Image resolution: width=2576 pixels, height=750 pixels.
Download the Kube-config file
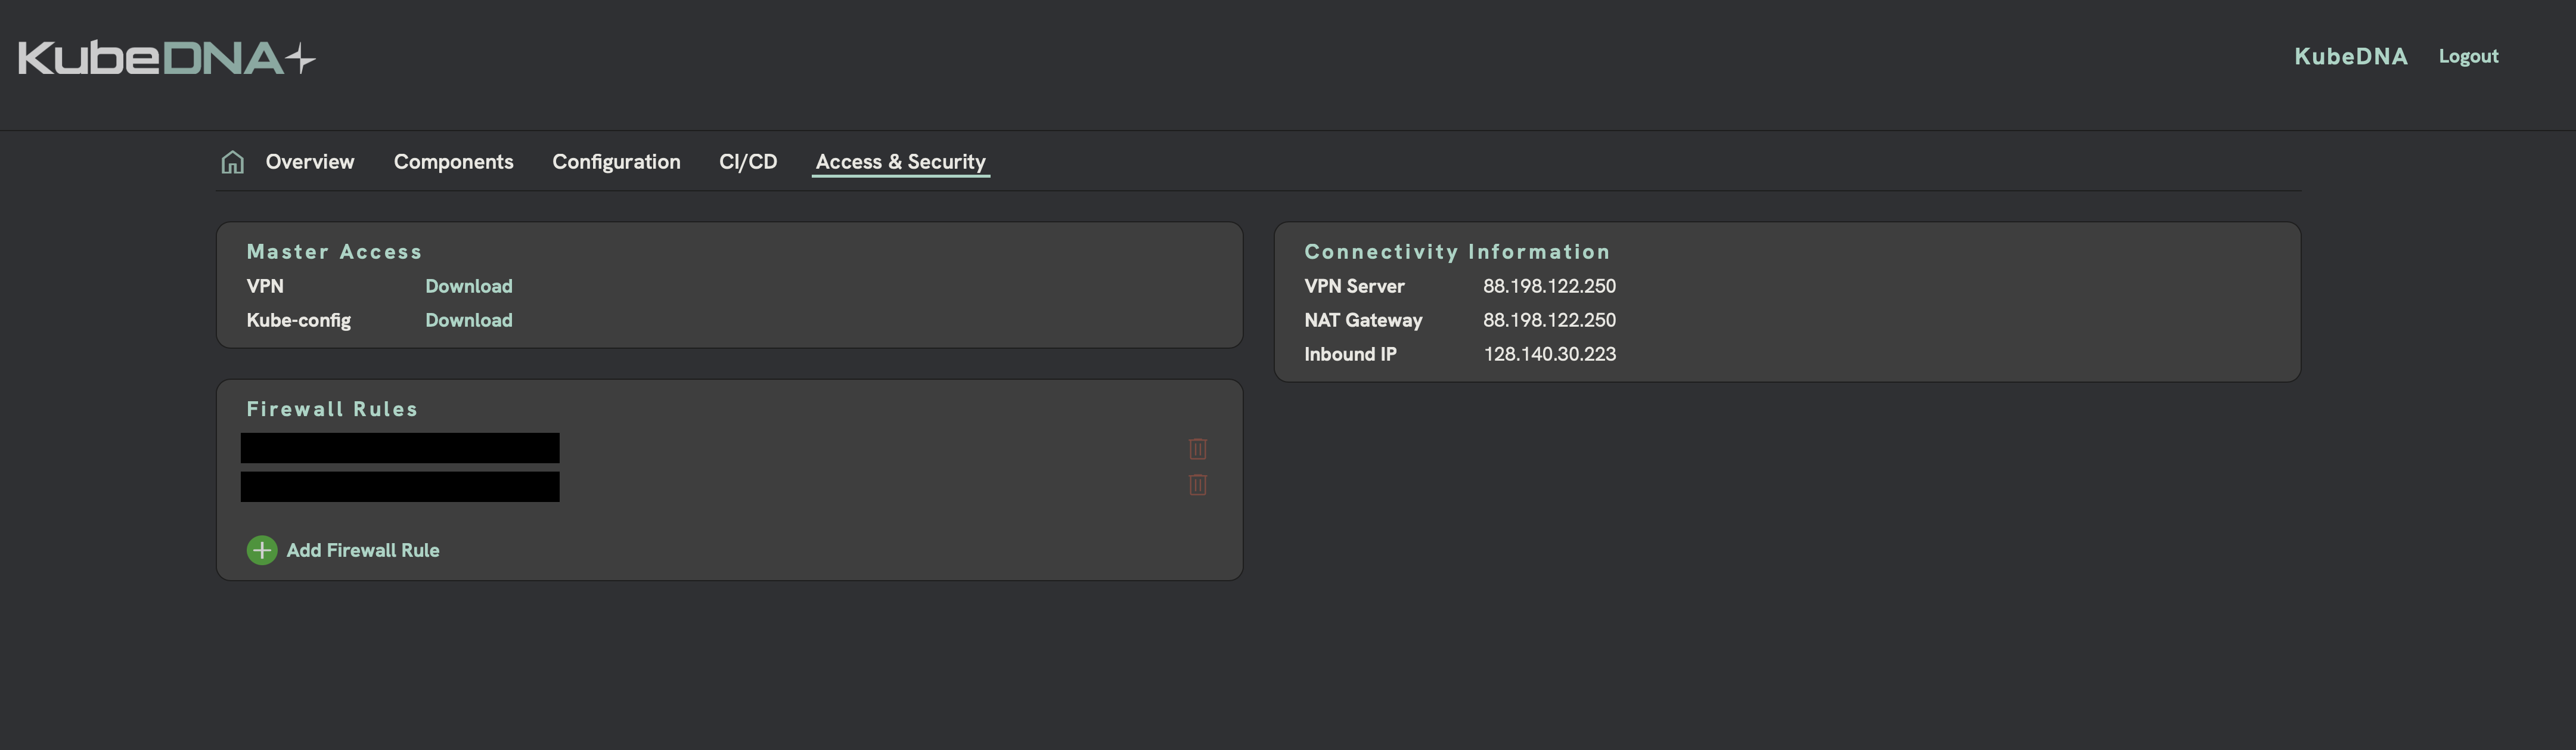click(x=468, y=320)
